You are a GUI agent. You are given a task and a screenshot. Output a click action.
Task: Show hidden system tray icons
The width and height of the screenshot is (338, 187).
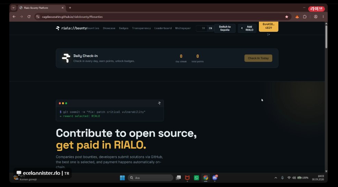(276, 178)
